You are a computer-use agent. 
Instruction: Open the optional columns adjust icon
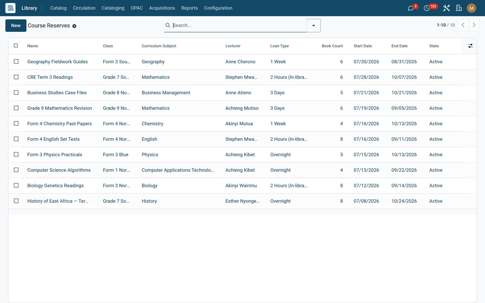470,46
